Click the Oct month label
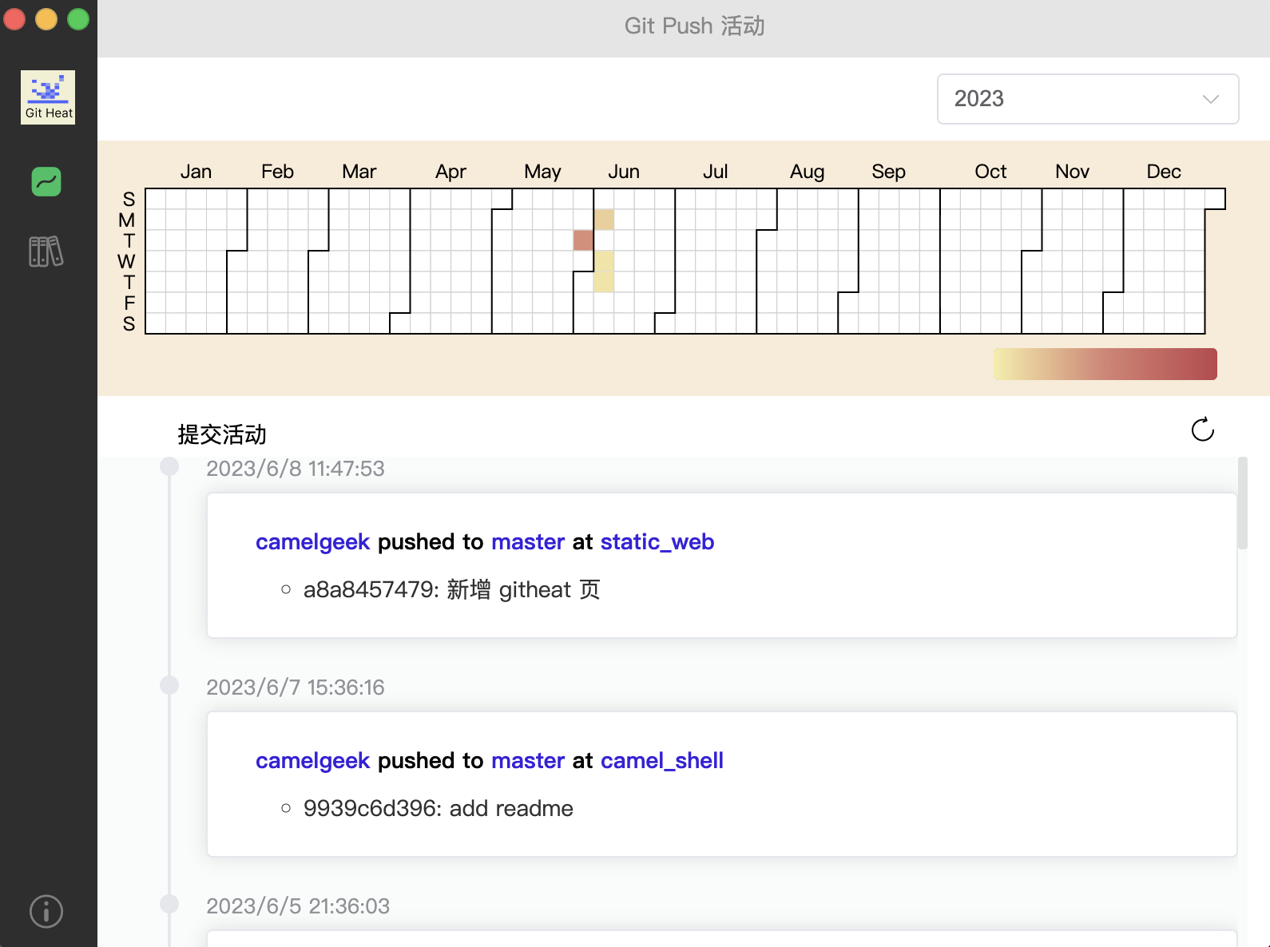 (x=990, y=172)
